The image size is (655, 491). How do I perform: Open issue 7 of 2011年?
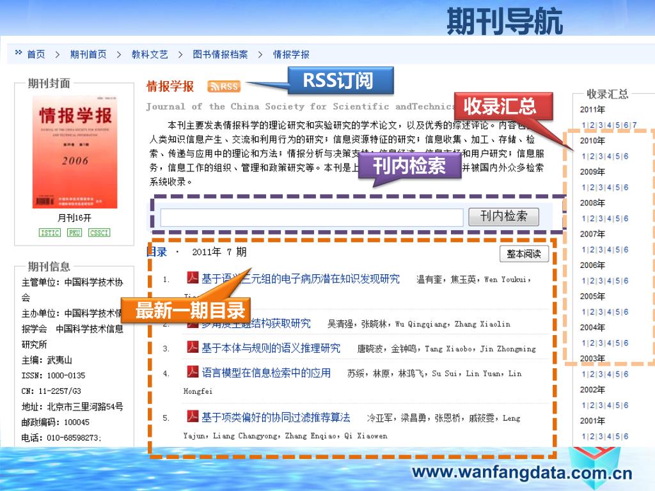(635, 125)
